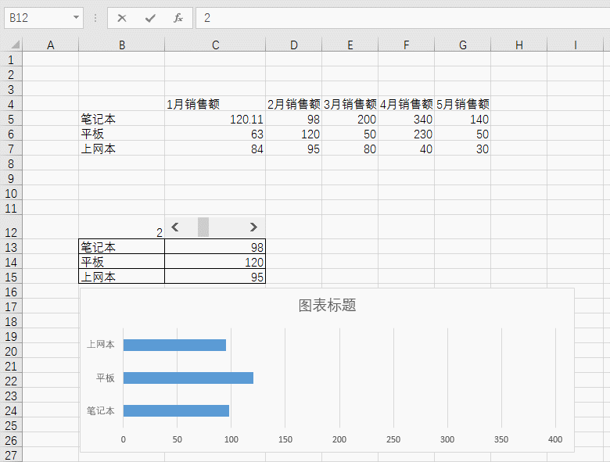Viewport: 610px width, 462px height.
Task: Select cell B15 labeled 上网本
Action: point(122,276)
